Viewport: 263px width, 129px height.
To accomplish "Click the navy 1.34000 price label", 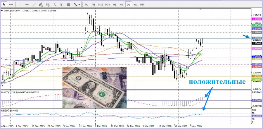I will 257,57.
